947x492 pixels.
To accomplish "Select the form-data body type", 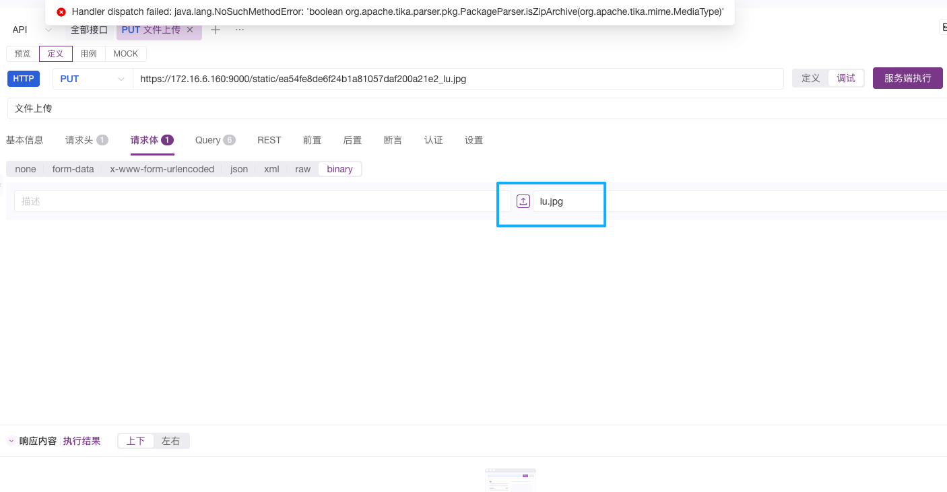I will coord(73,169).
